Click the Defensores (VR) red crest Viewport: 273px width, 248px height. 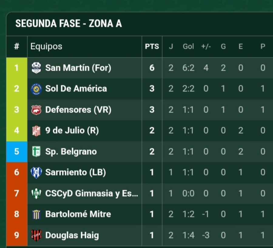[36, 110]
